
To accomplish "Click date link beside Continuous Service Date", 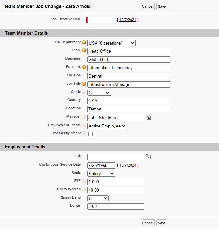I will point(128,165).
